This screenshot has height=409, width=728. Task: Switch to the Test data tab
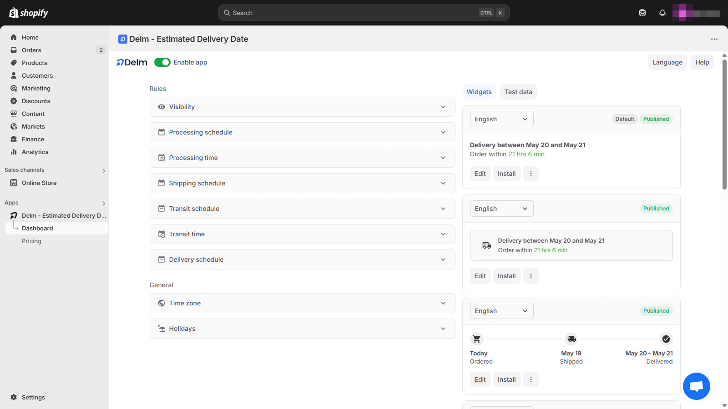[518, 92]
